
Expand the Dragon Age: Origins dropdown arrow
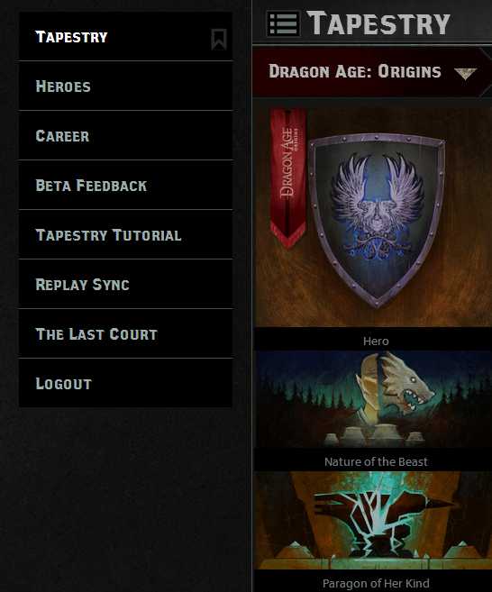tap(465, 73)
